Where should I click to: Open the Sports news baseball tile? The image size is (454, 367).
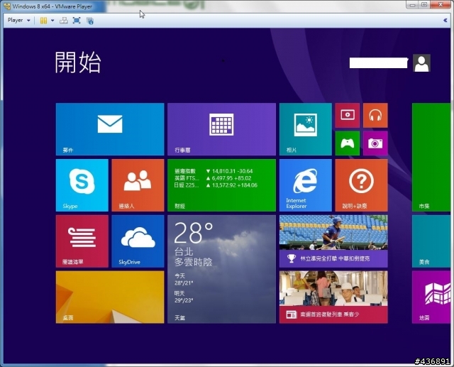click(333, 241)
